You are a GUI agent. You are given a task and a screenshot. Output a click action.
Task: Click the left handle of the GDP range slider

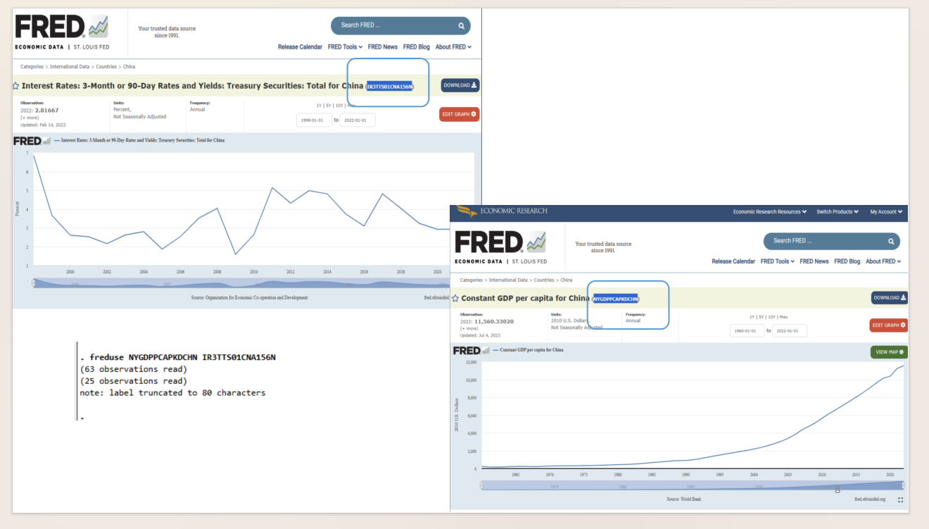482,485
